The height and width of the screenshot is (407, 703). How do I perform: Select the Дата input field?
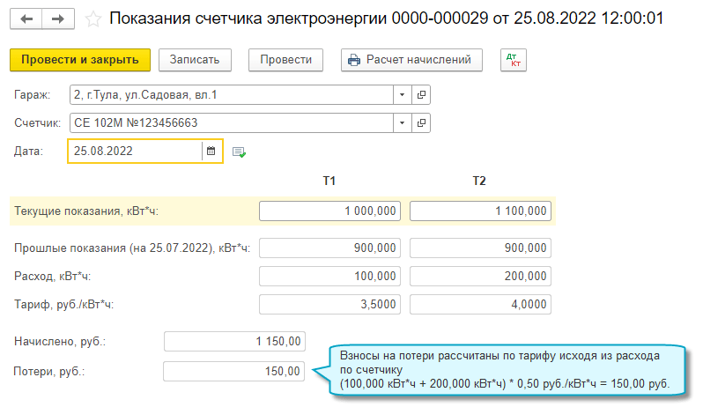tap(135, 152)
